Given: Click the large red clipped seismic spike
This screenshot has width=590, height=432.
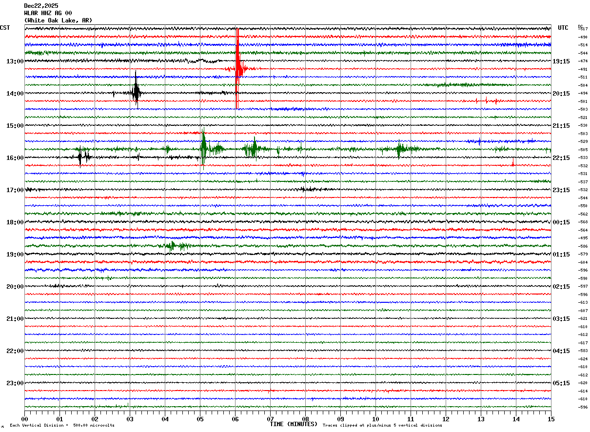Looking at the screenshot, I should 237,68.
